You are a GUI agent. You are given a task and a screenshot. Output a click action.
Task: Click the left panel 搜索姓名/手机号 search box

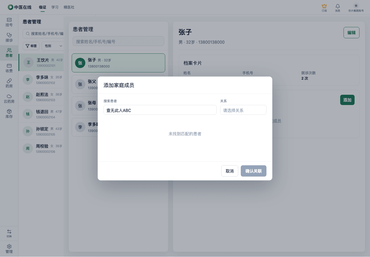tap(43, 34)
